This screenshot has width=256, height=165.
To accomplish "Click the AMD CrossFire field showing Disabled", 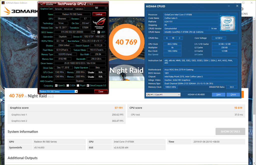I will [80, 81].
